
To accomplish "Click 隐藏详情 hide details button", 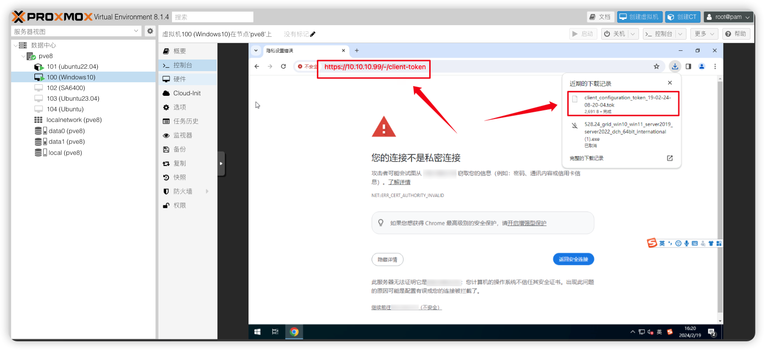I will [388, 259].
